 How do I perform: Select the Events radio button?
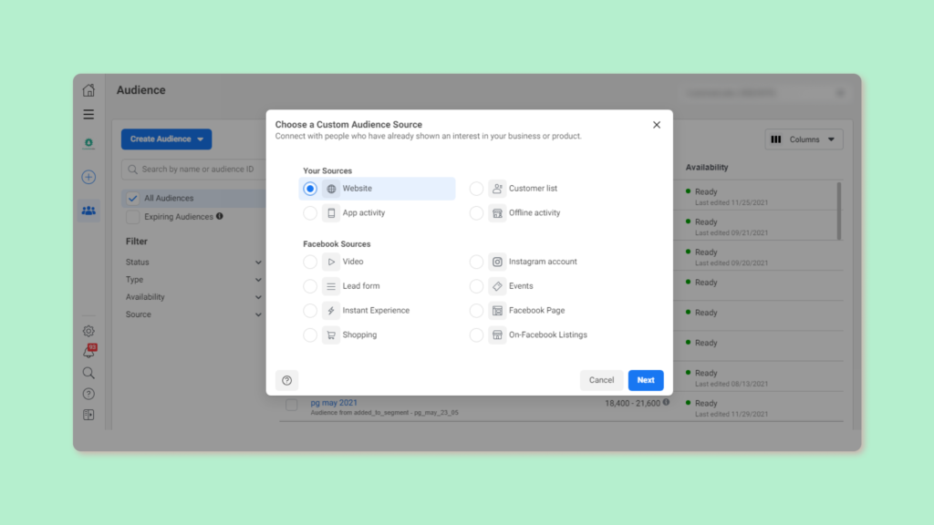(476, 286)
